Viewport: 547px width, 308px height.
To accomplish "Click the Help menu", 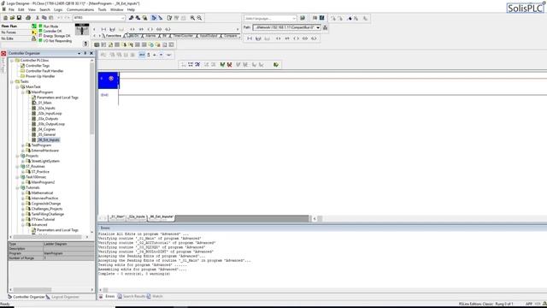I will coord(131,9).
